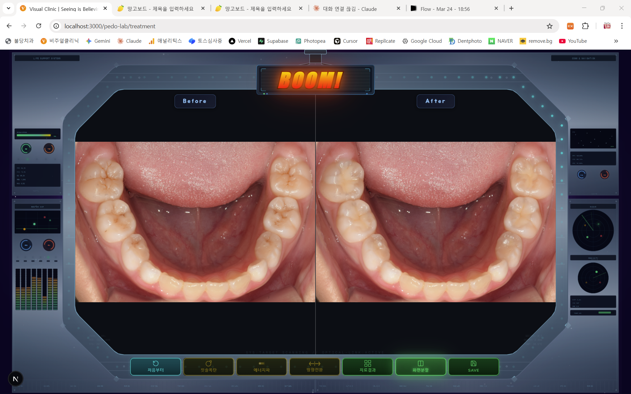Activate the 칫솔폭탄 toothbrush bomb button

[x=208, y=366]
